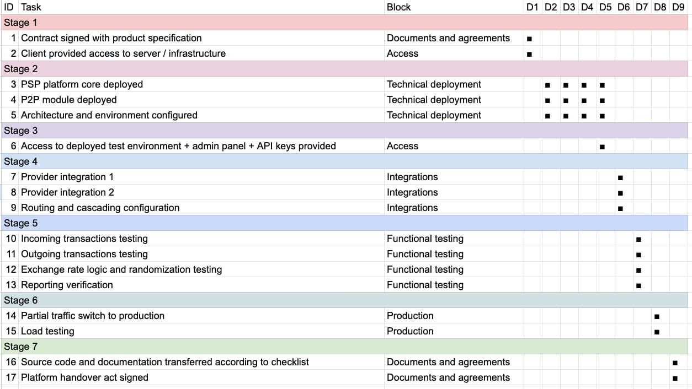Select the D6 marker for Provider integration 2
The width and height of the screenshot is (692, 389).
point(620,193)
